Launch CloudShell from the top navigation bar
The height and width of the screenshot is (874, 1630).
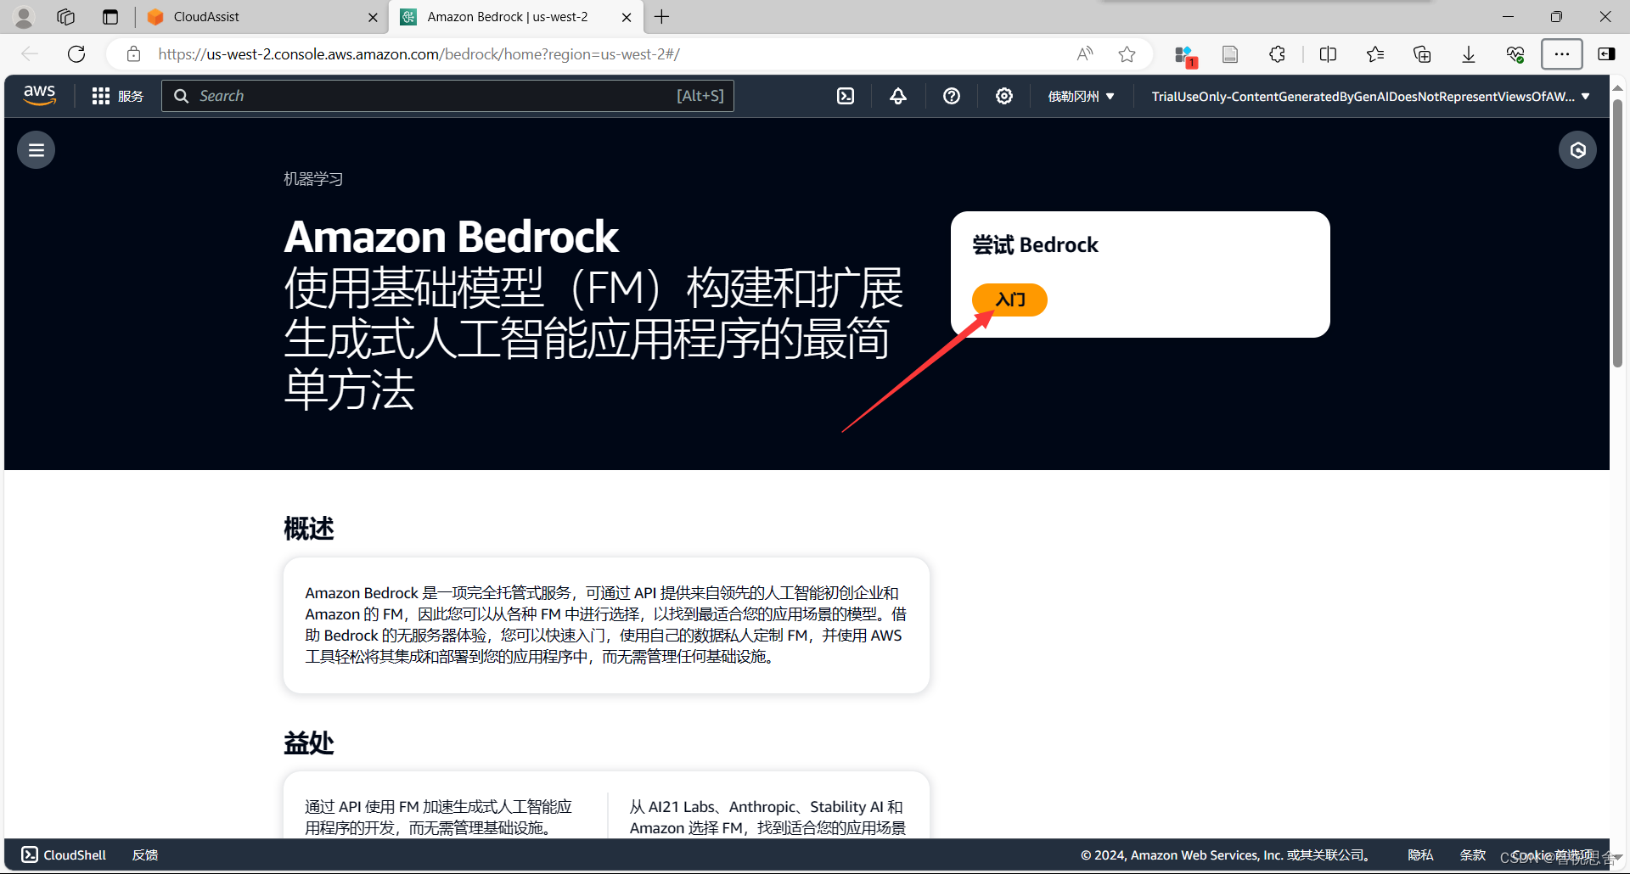(x=846, y=96)
